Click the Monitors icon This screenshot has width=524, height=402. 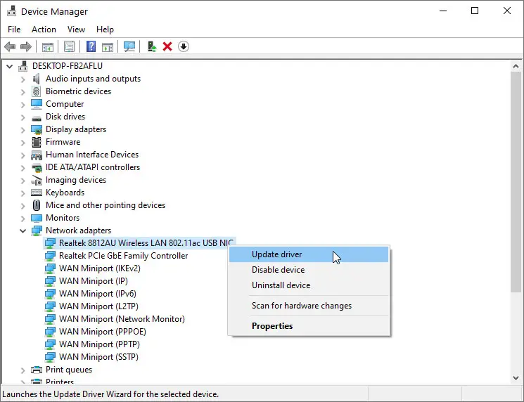pos(37,218)
